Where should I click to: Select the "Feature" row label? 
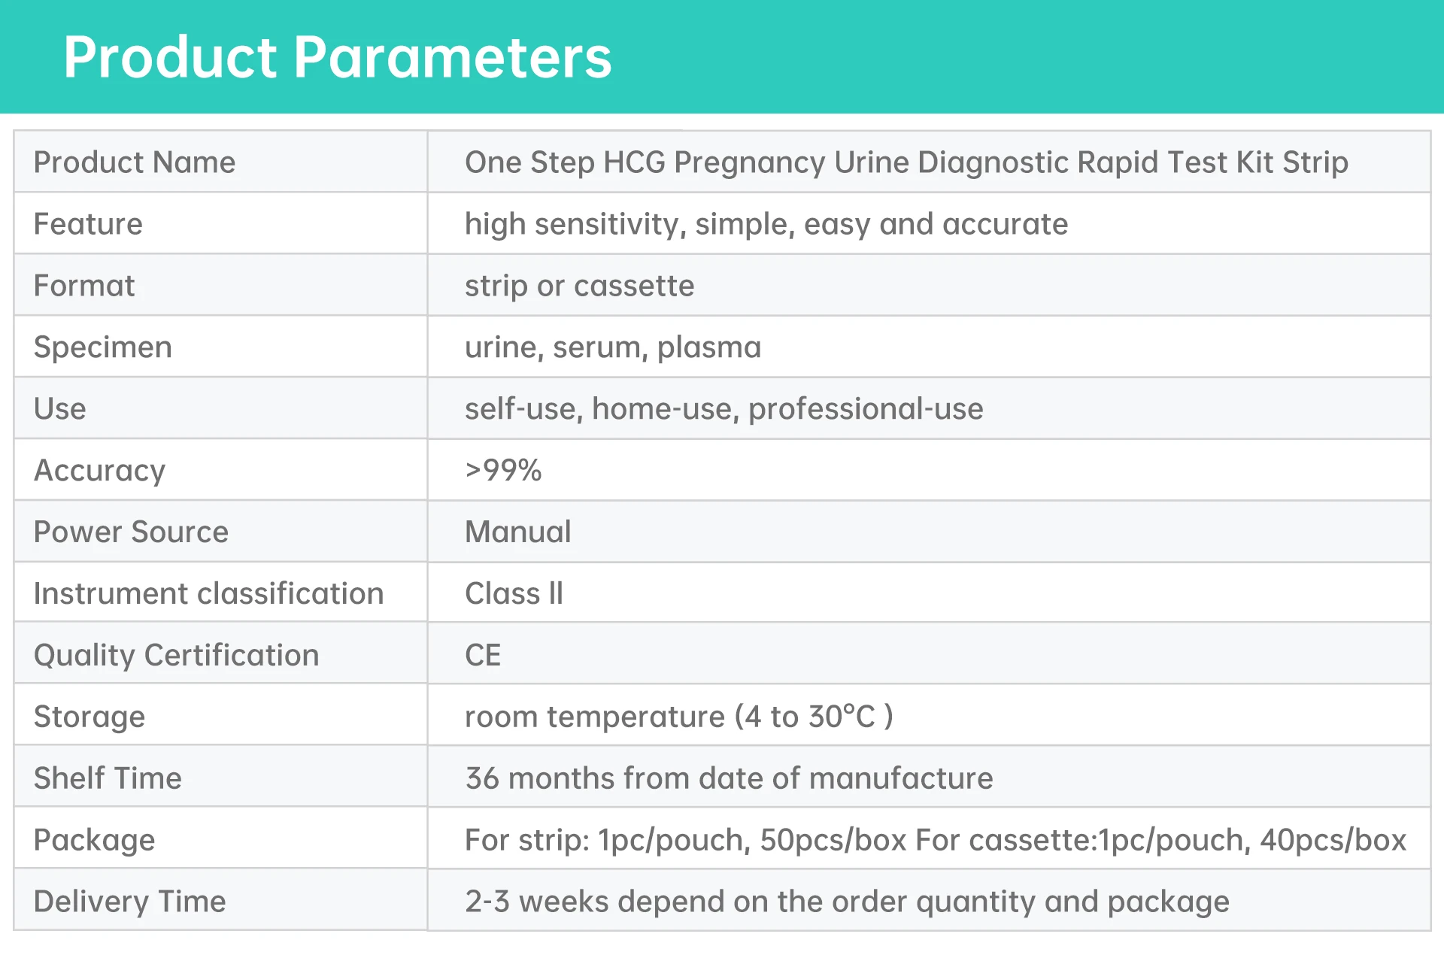point(88,224)
